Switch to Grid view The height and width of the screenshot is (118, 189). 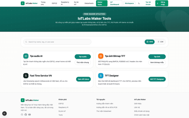pyautogui.click(x=150, y=42)
